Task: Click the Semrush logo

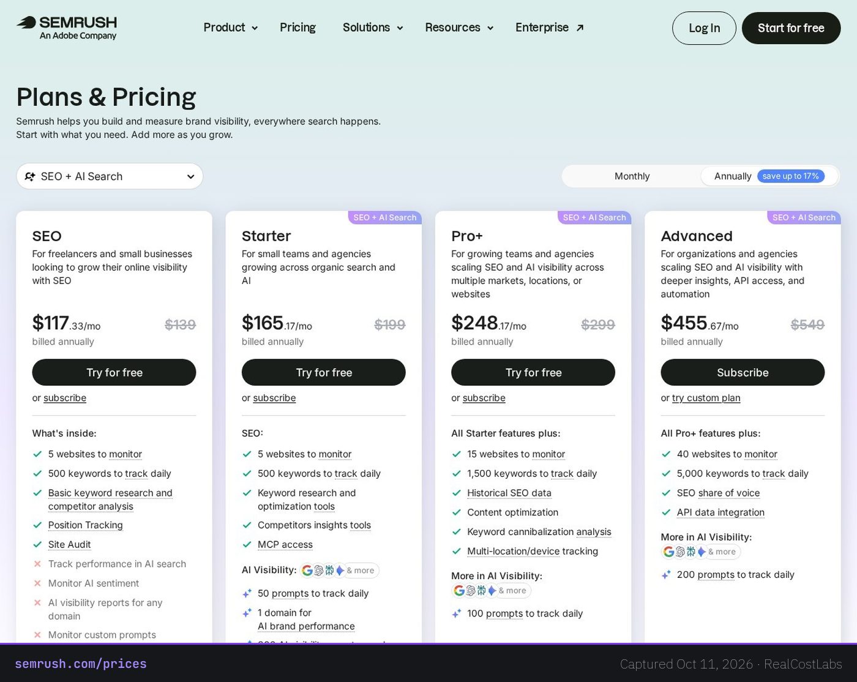Action: tap(67, 28)
